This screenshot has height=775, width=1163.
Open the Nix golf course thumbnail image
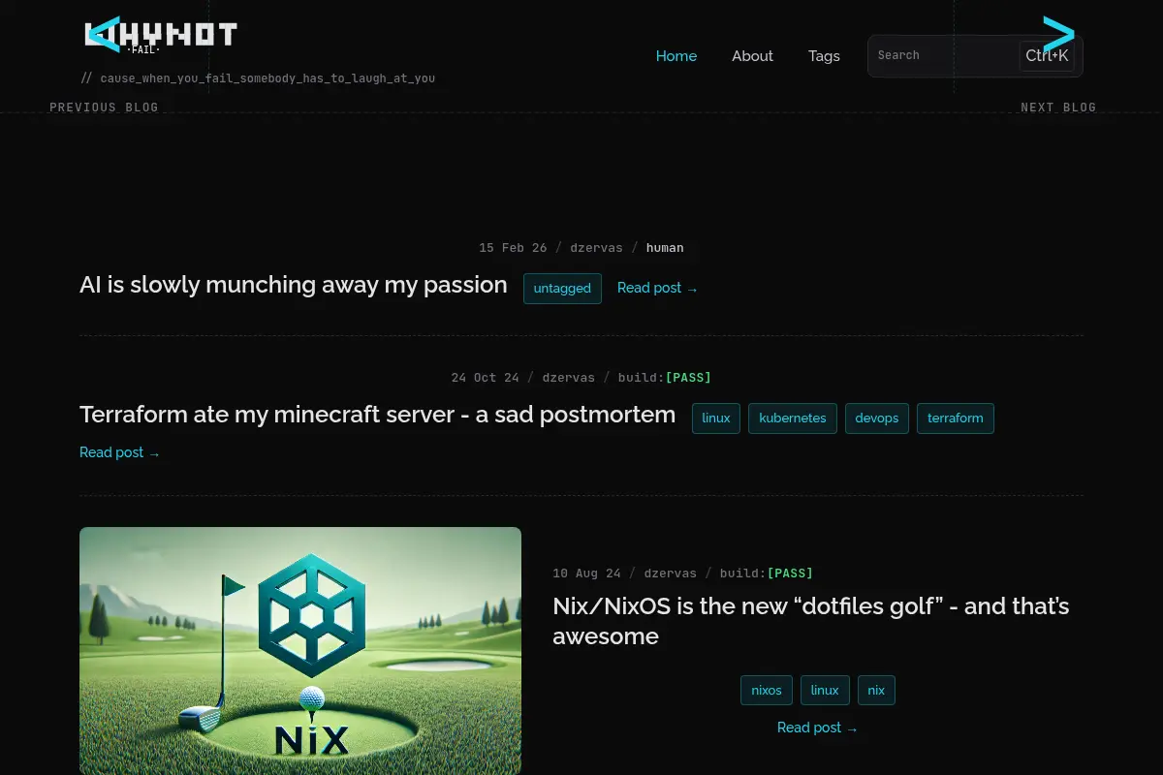pos(300,650)
